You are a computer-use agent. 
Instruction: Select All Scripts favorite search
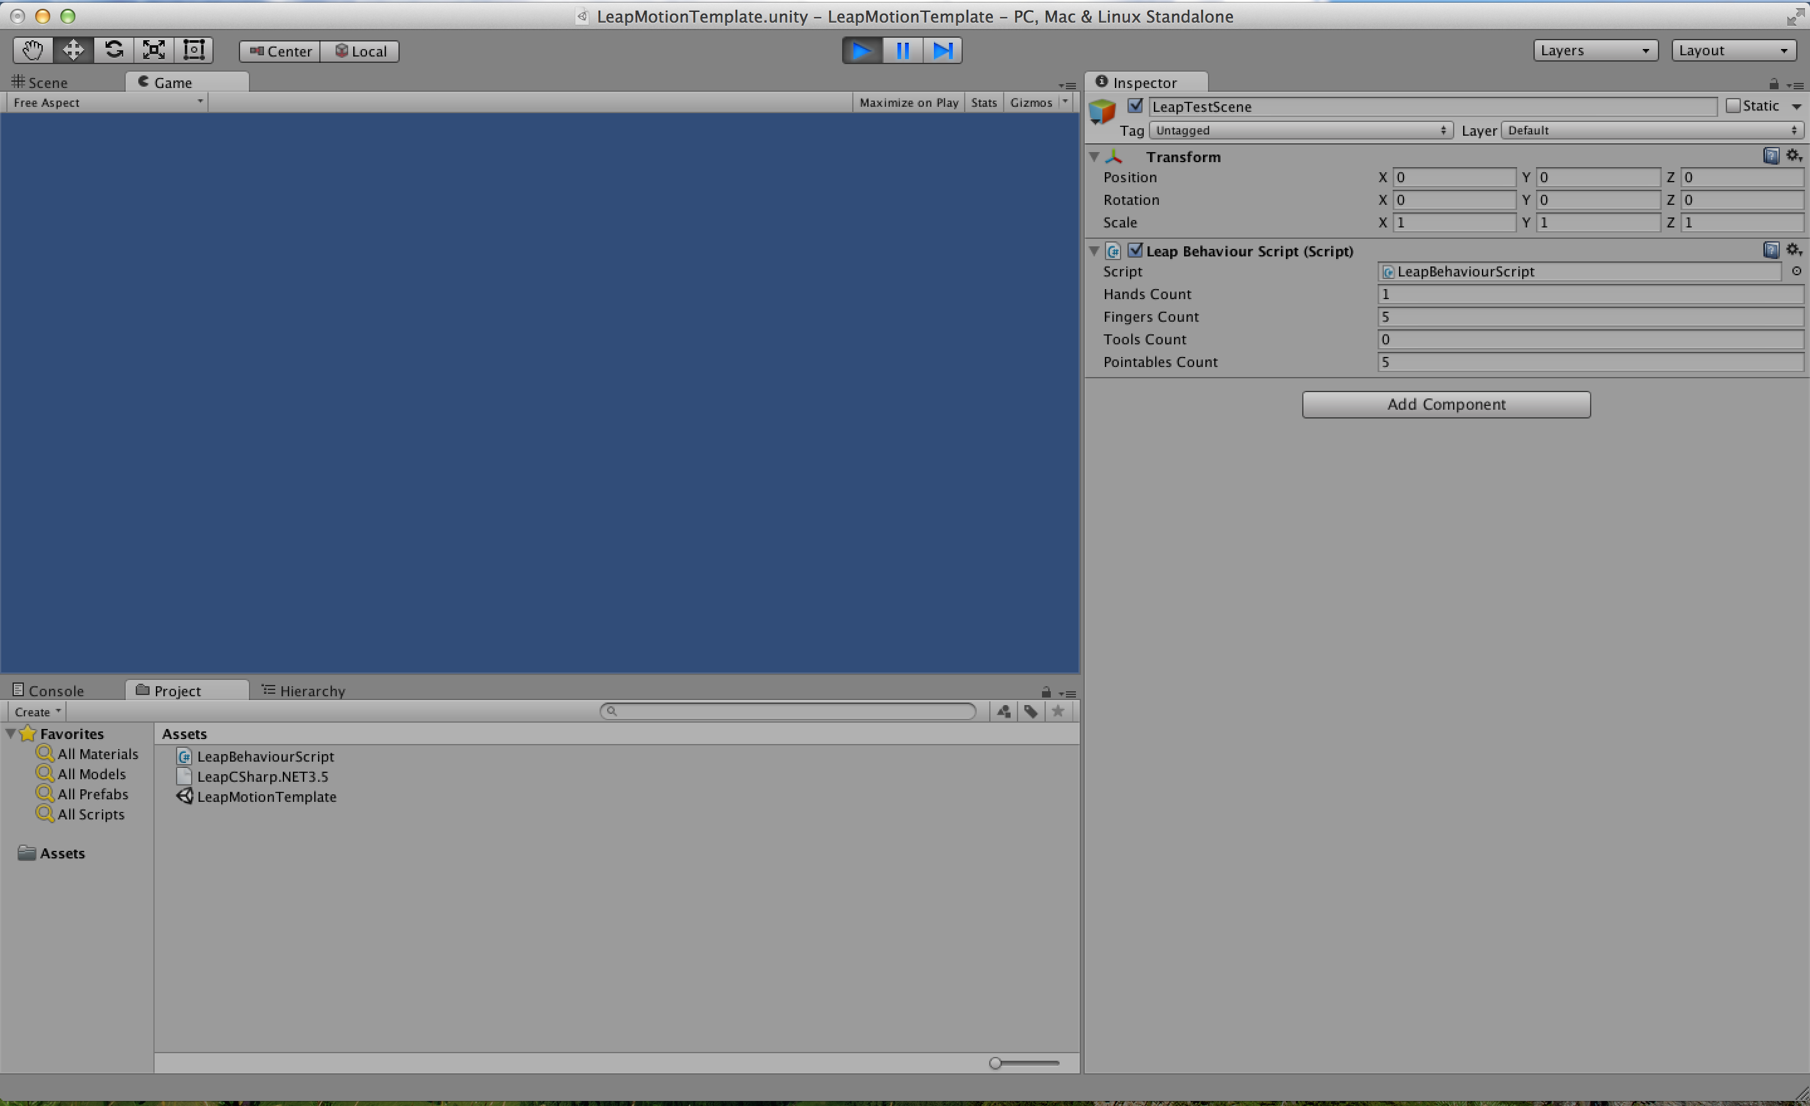coord(81,814)
